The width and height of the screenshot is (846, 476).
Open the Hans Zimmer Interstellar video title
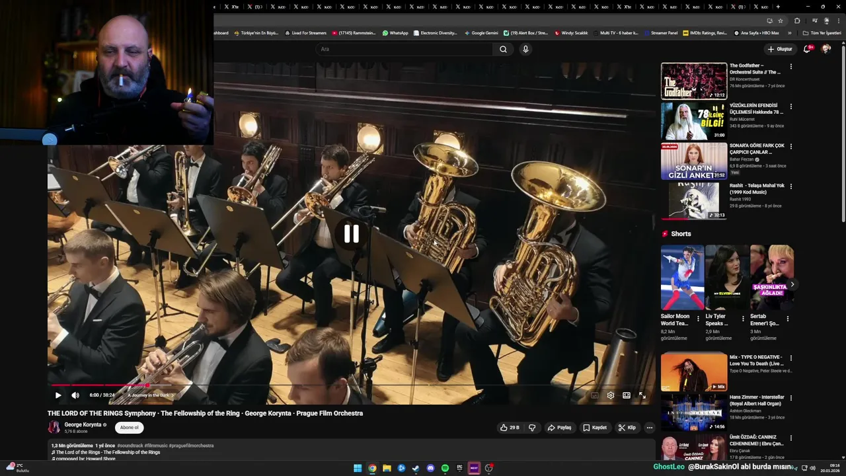pos(757,401)
